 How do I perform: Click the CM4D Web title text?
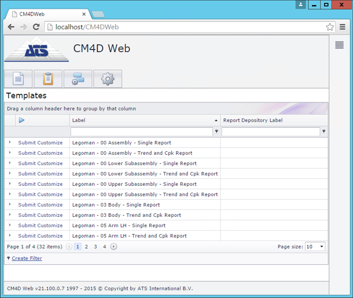tap(102, 48)
